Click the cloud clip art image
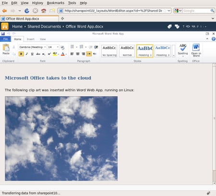This screenshot has height=196, width=216. (61, 138)
